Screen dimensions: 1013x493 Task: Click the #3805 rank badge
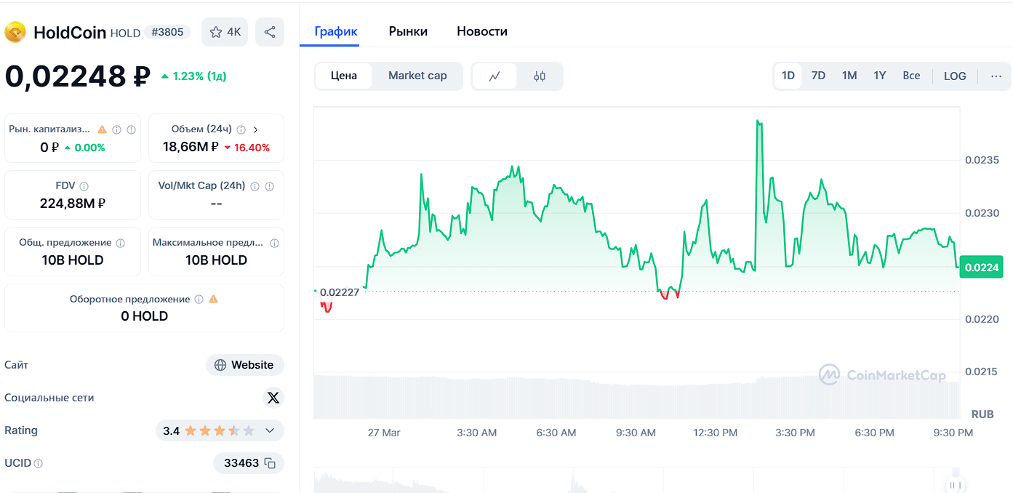tap(167, 32)
